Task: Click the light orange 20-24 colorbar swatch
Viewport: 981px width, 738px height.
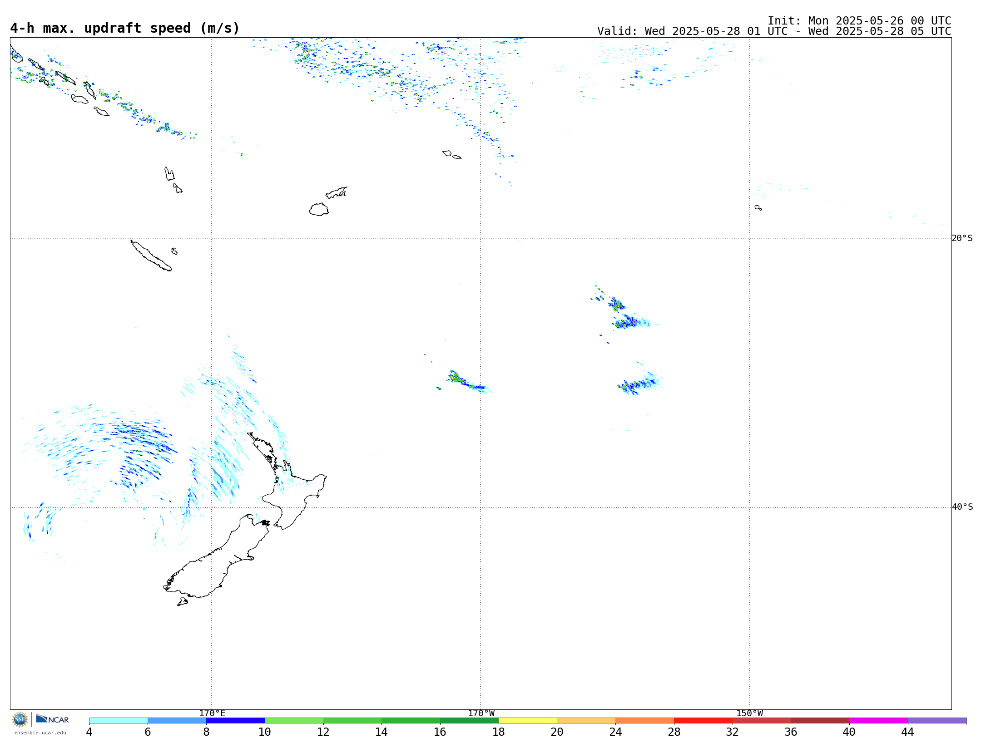Action: pos(586,720)
